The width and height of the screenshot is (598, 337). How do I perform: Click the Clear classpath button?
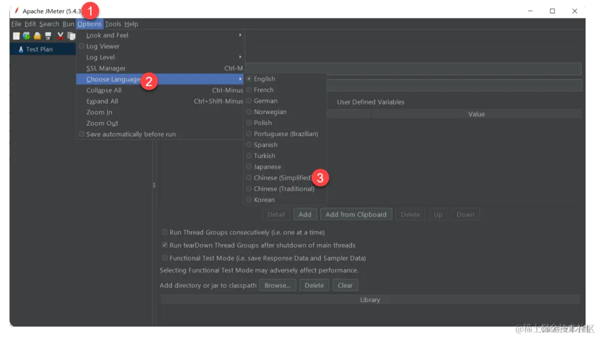345,285
